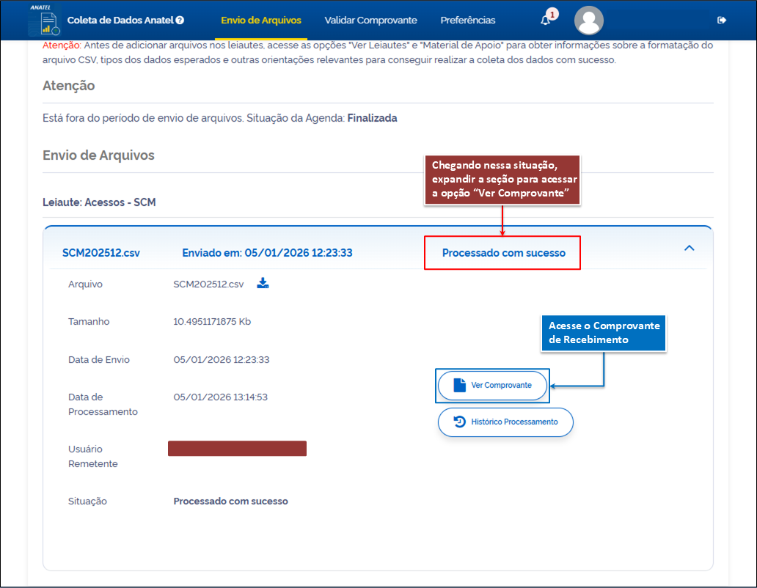Click the SCM202512.csv accordion header title
Screen dimensions: 757x588
(x=101, y=253)
